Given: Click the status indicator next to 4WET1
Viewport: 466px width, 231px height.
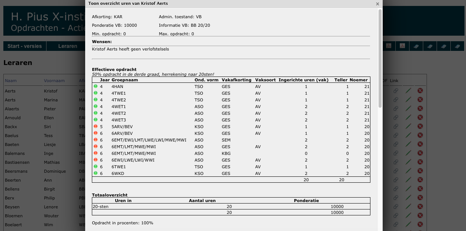Looking at the screenshot, I should [x=96, y=107].
